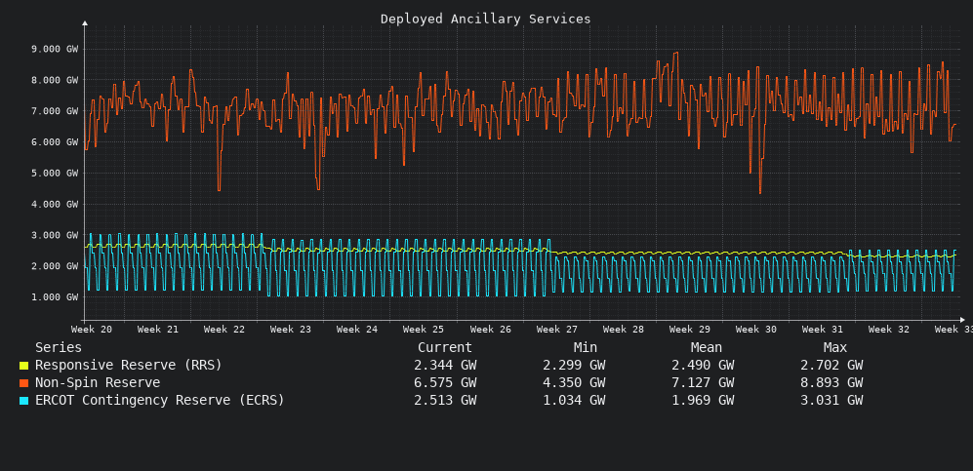Click the Week 23 x-axis label
973x471 pixels.
pos(291,329)
